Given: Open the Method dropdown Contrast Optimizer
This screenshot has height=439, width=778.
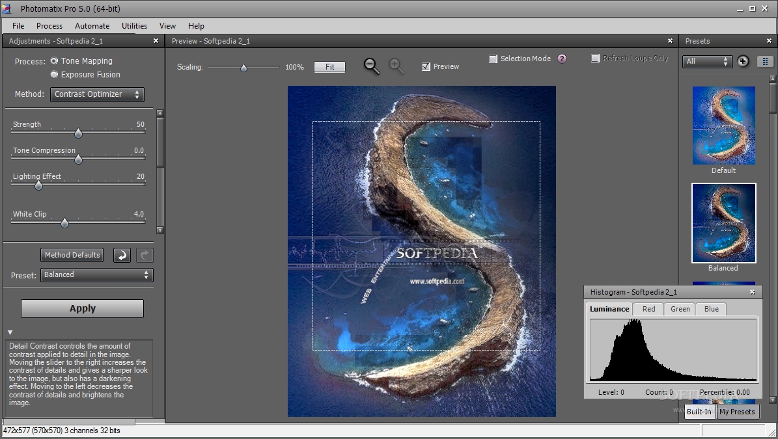Looking at the screenshot, I should pyautogui.click(x=97, y=95).
